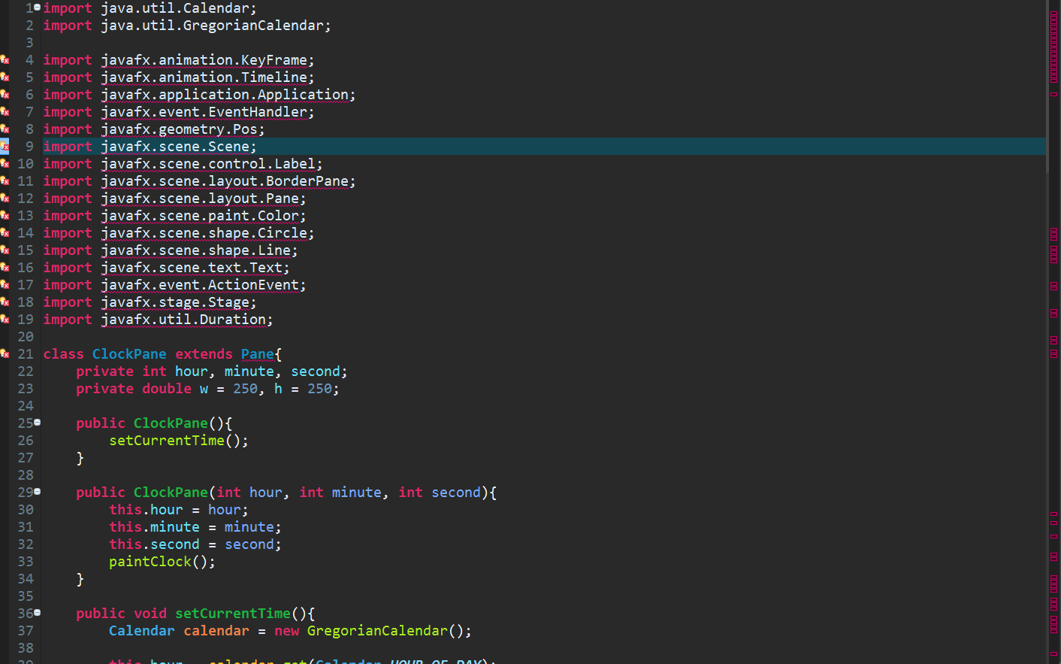Select the error marker at line 12
Screen dimensions: 1061x664
point(5,199)
